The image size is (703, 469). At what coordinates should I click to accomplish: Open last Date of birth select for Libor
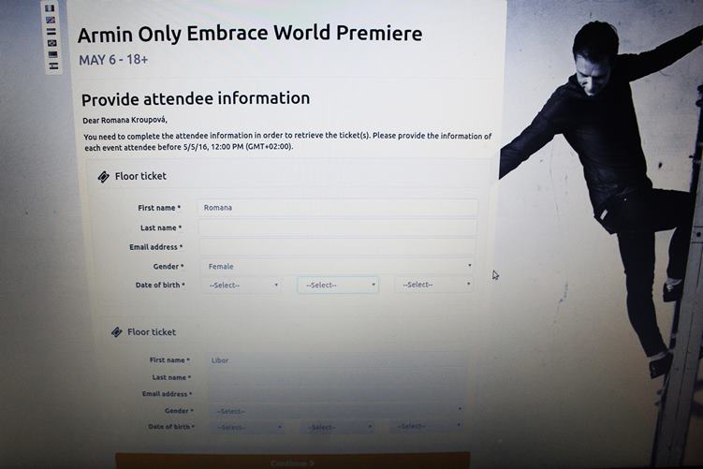point(427,426)
